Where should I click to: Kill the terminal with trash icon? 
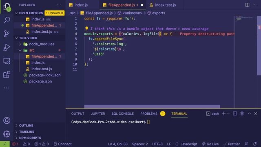pyautogui.click(x=242, y=114)
